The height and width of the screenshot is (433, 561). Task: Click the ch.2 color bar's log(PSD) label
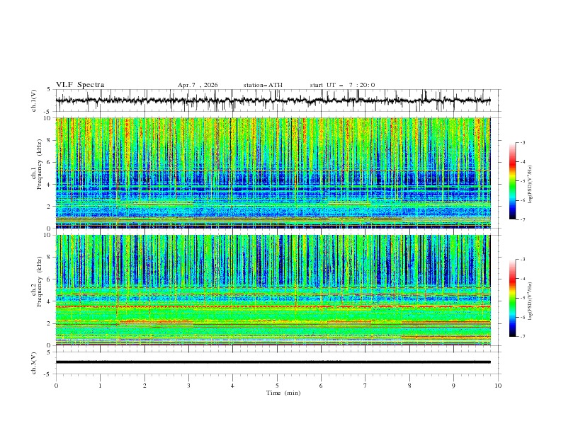coord(531,301)
